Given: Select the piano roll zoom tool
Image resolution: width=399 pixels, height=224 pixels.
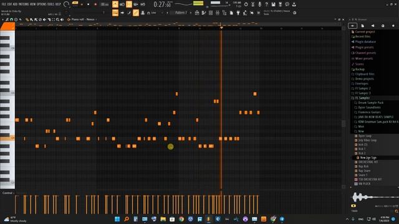Looking at the screenshot, I should [58, 19].
